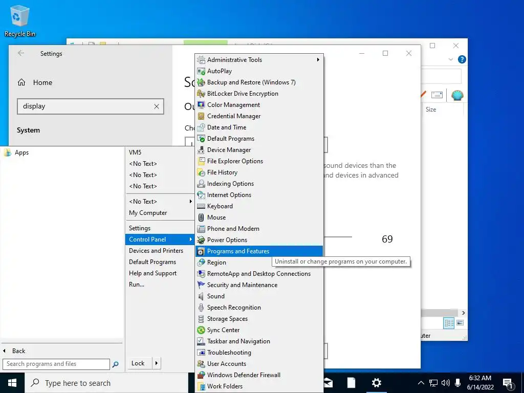
Task: Click the Settings back arrow
Action: tap(21, 53)
